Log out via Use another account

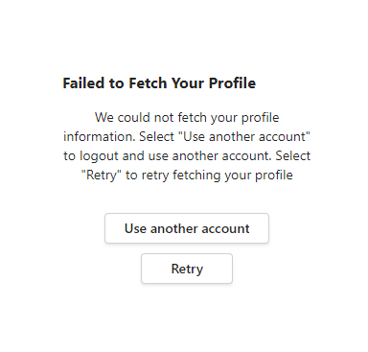[187, 228]
